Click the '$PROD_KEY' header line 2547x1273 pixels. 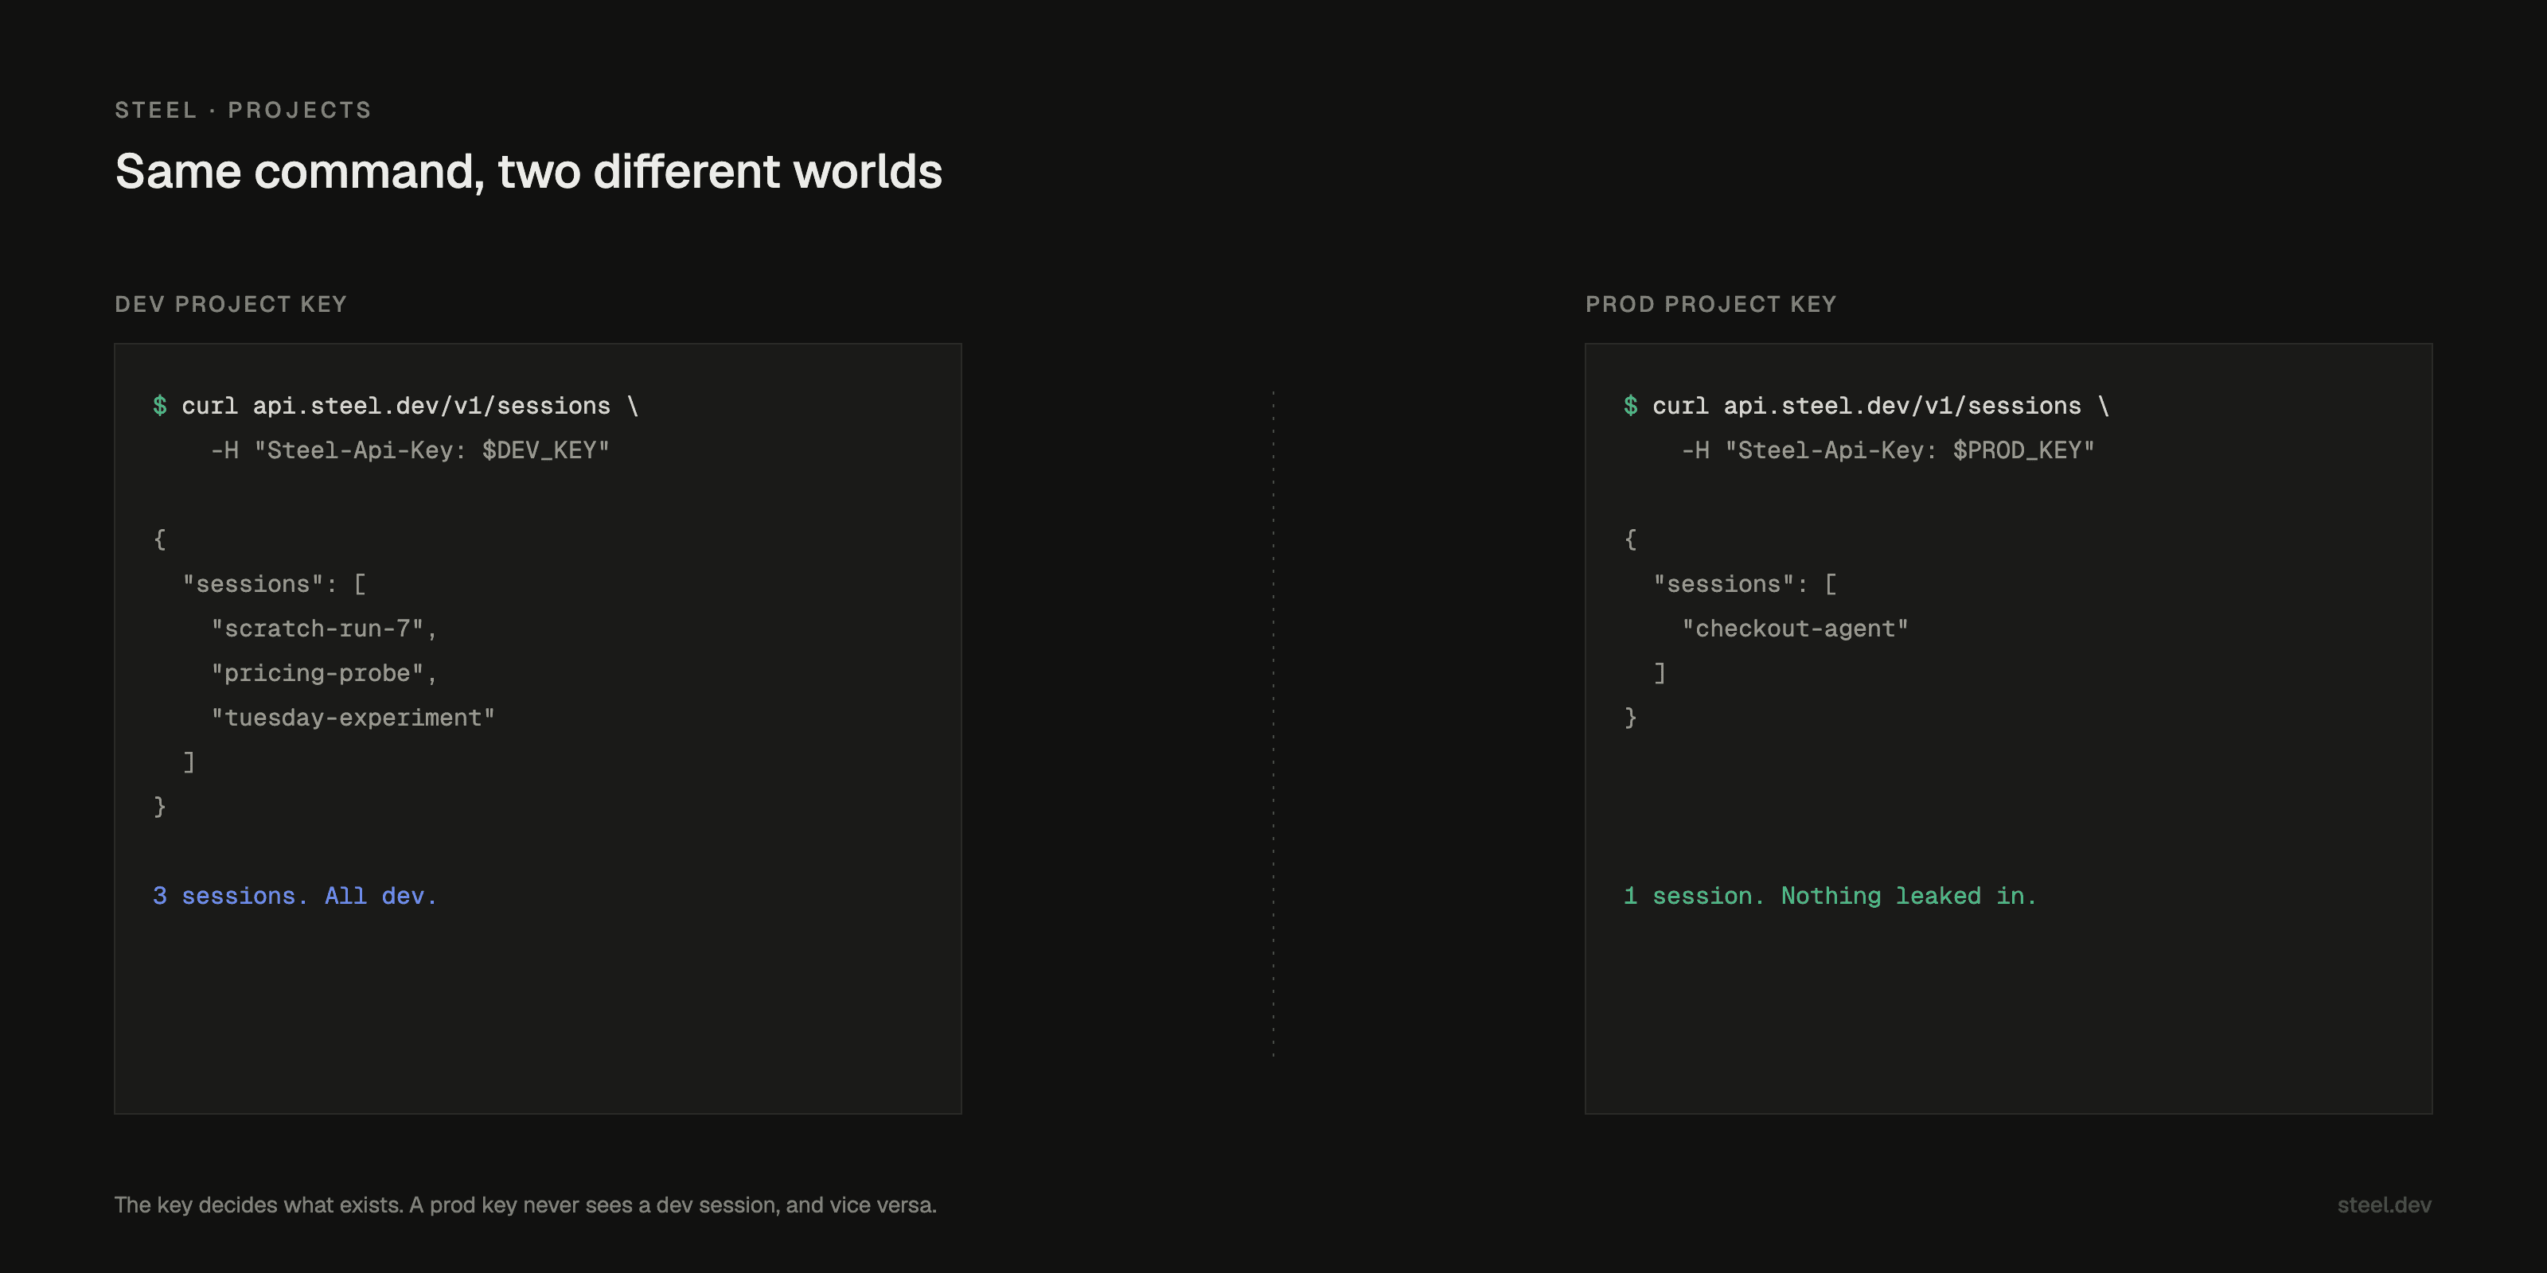tap(1889, 450)
